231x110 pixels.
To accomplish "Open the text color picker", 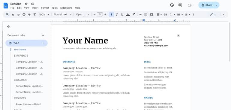I will [128, 15].
